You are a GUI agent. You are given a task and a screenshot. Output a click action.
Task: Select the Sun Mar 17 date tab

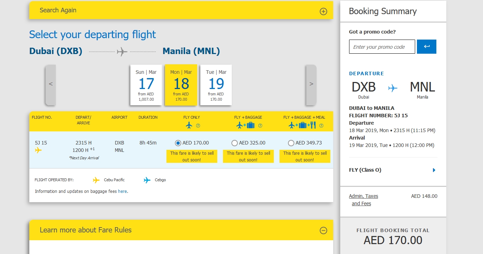click(x=146, y=85)
